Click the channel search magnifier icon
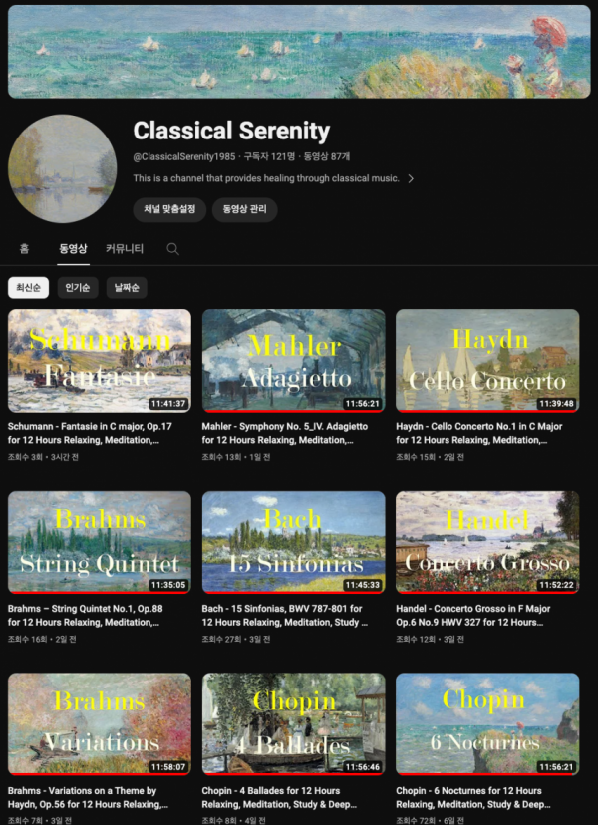 point(172,249)
